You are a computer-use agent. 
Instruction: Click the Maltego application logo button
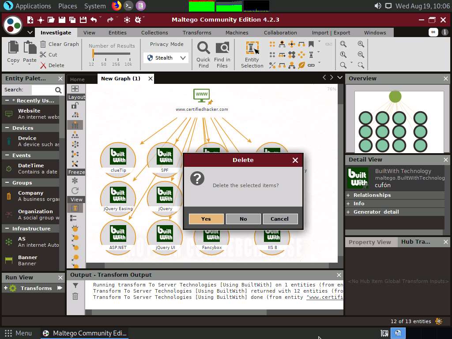(x=13, y=25)
